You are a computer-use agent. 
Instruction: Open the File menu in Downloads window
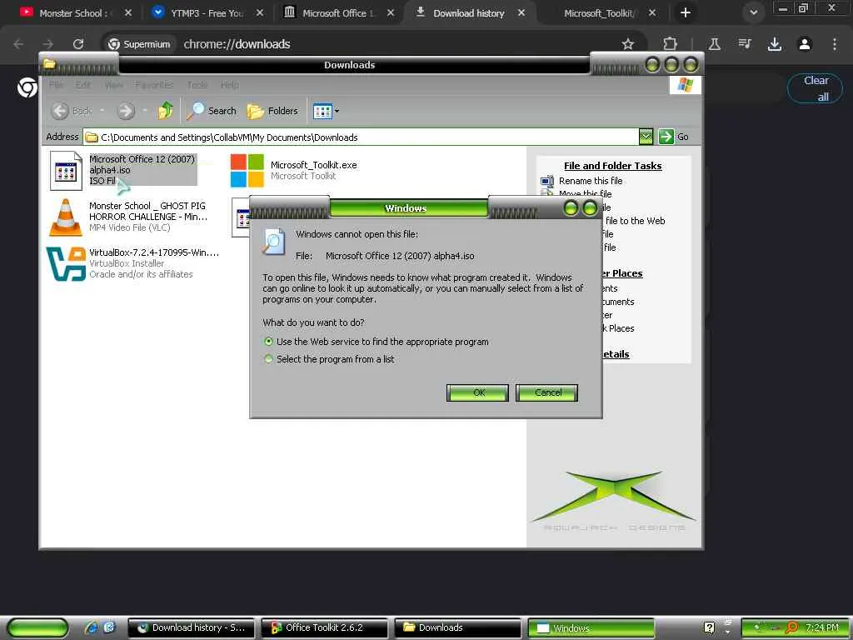pos(56,85)
